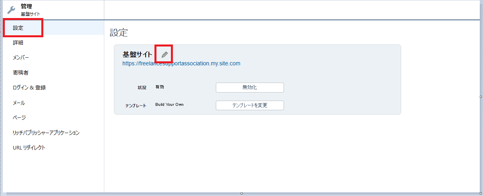Click the 設定 page heading
Screen dimensions: 483x196
(119, 33)
